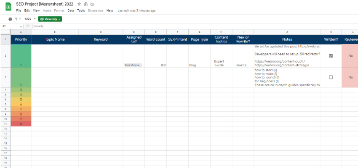The image size is (358, 168).
Task: Click the last edit timestamp link
Action: click(136, 10)
